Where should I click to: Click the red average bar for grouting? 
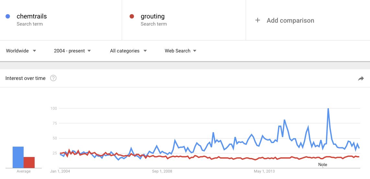click(29, 162)
